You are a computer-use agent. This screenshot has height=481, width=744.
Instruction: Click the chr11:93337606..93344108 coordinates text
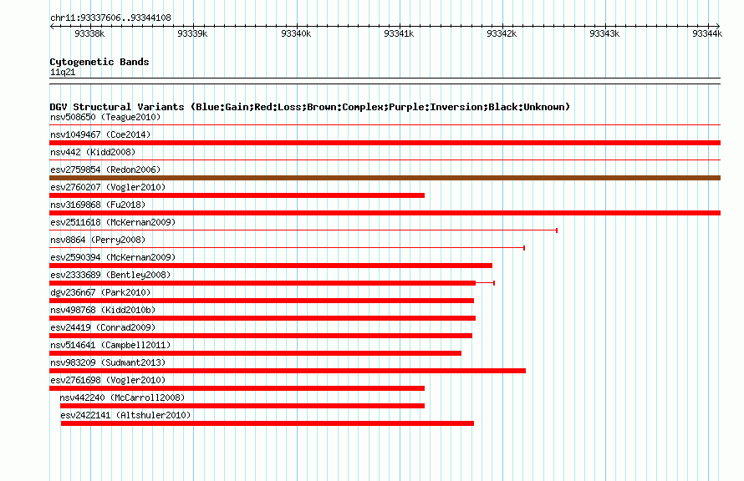pos(110,18)
